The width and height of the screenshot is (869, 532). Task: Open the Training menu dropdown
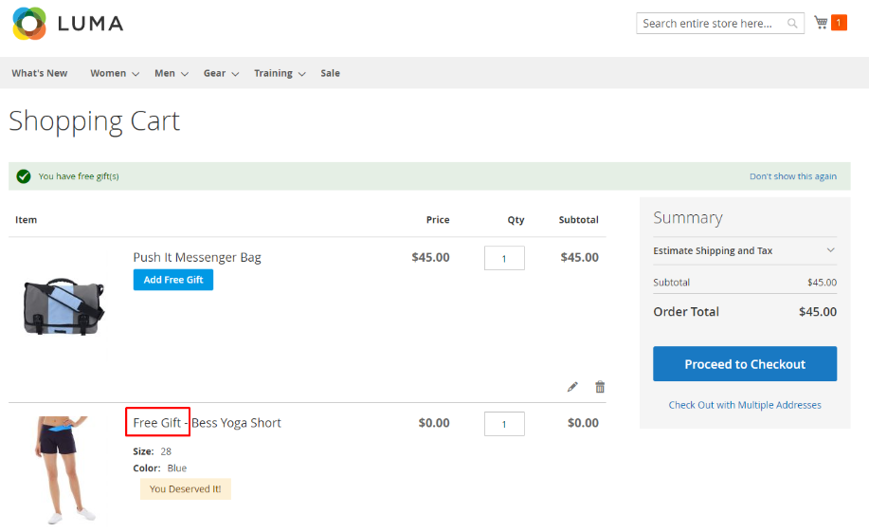(x=280, y=73)
